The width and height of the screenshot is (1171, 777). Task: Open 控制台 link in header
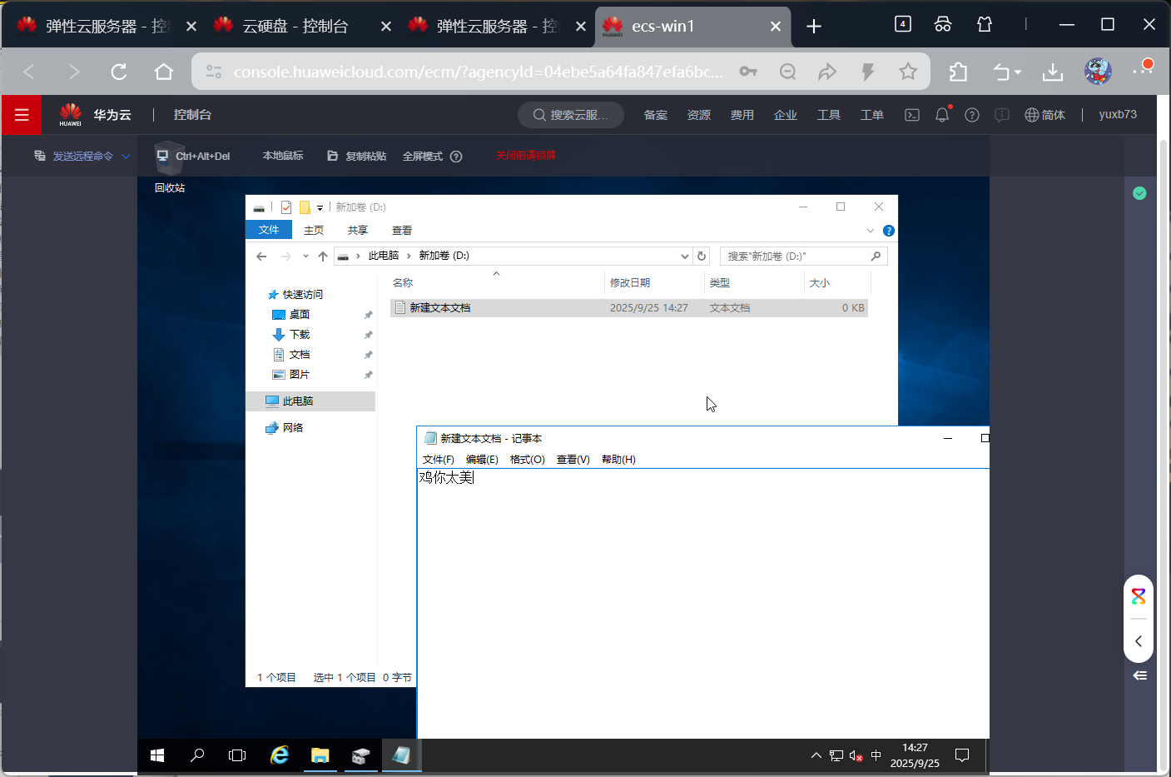192,115
